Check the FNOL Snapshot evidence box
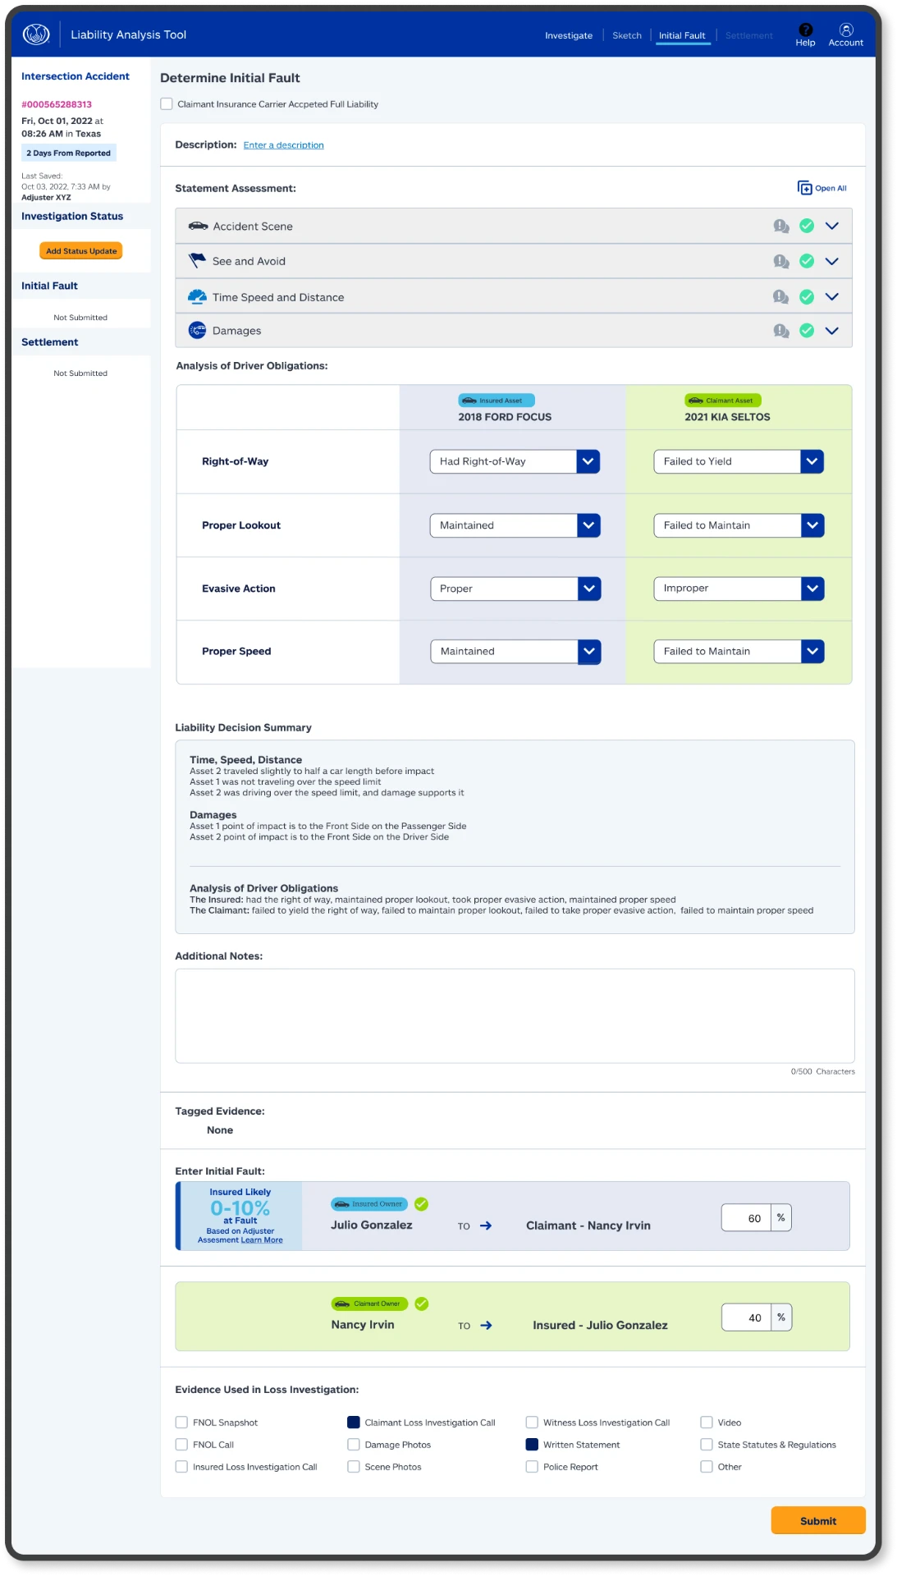This screenshot has width=897, height=1576. tap(181, 1422)
